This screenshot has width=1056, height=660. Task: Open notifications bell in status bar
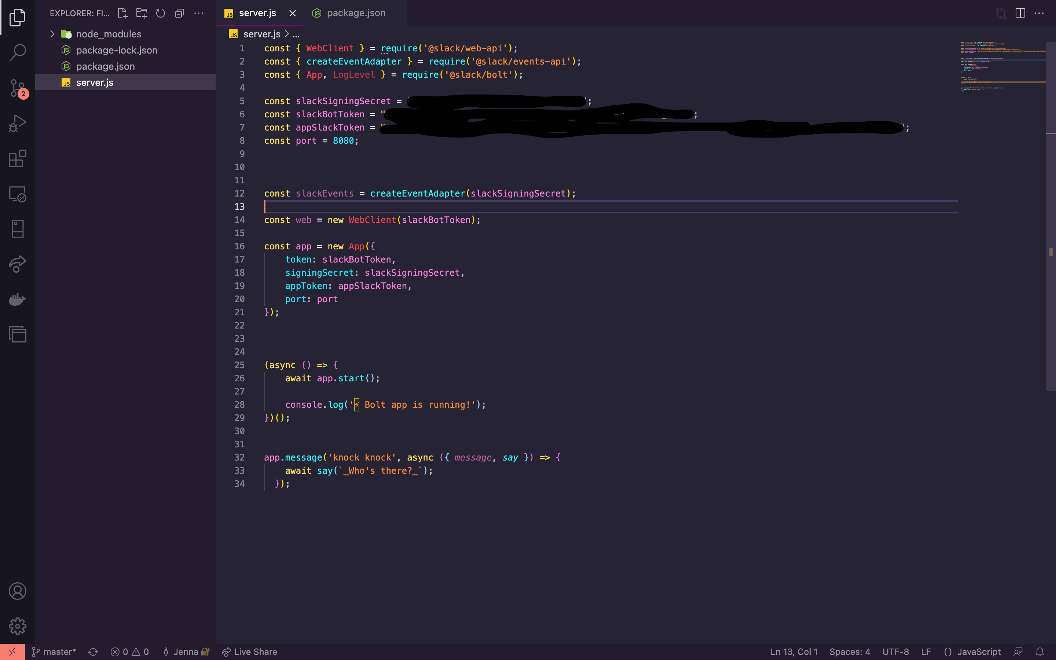[x=1040, y=652]
